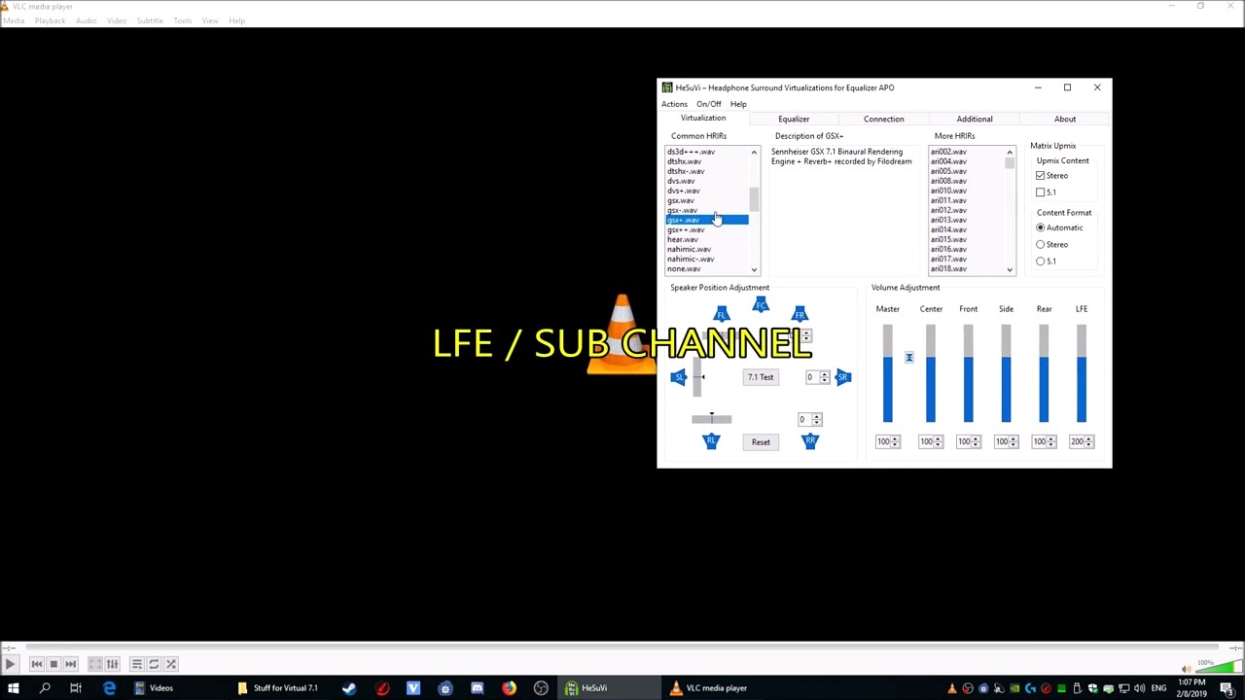Image resolution: width=1245 pixels, height=700 pixels.
Task: Click the FC center speaker icon
Action: pos(762,304)
